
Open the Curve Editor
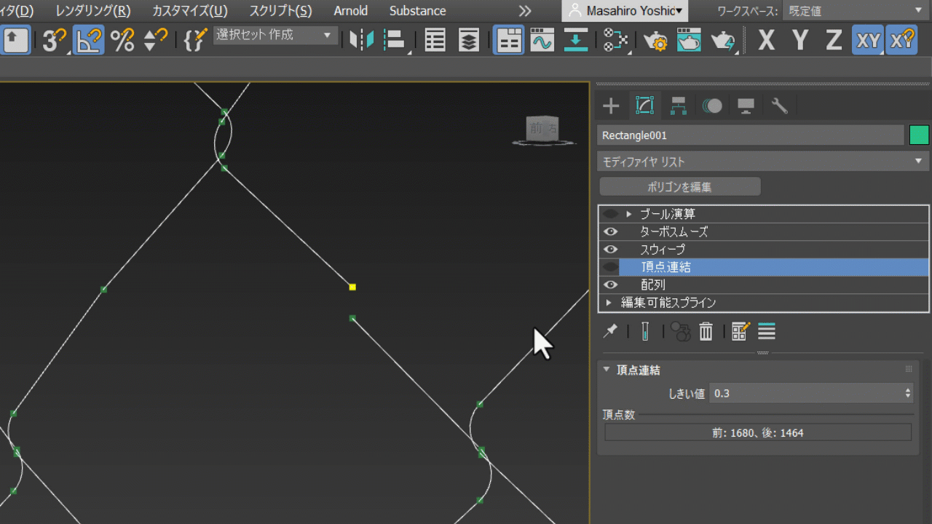(x=542, y=40)
